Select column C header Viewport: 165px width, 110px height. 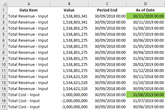pyautogui.click(x=107, y=4)
